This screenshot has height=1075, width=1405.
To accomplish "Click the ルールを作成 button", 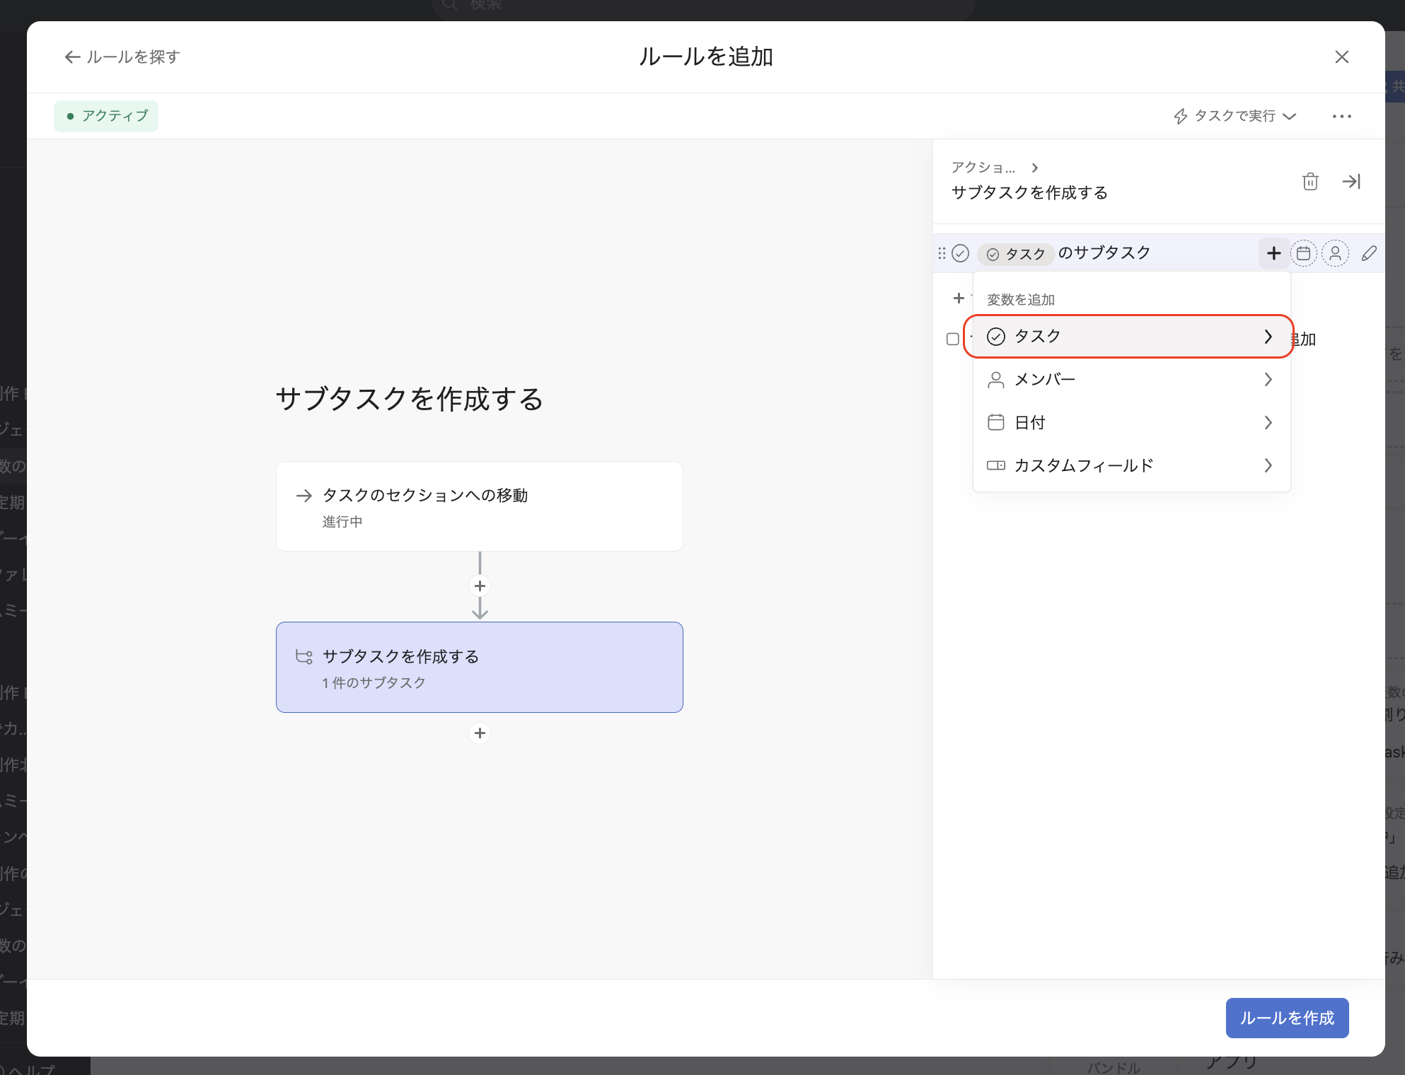I will pyautogui.click(x=1286, y=1018).
